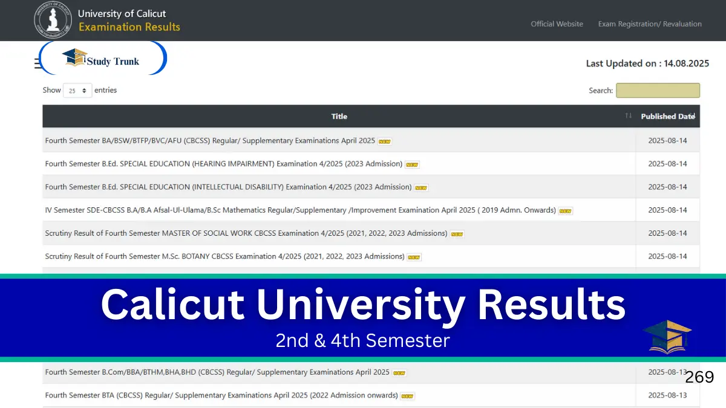Open B.Ed. Special Education Hearing Impairment result
Image resolution: width=726 pixels, height=408 pixels.
(223, 164)
